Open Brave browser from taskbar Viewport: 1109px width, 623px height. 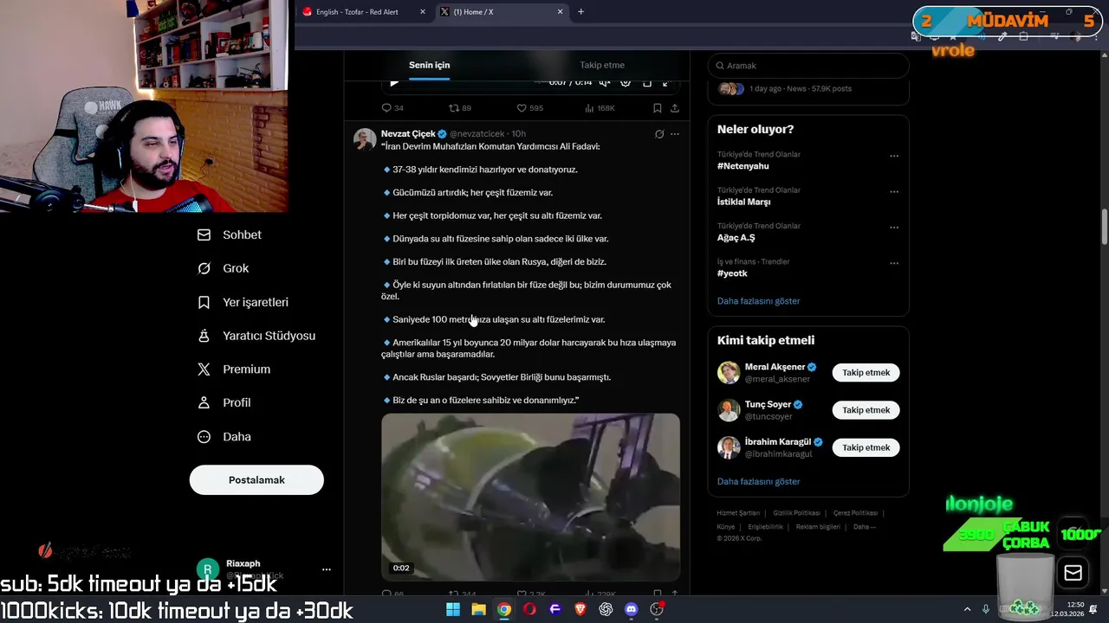pyautogui.click(x=580, y=609)
